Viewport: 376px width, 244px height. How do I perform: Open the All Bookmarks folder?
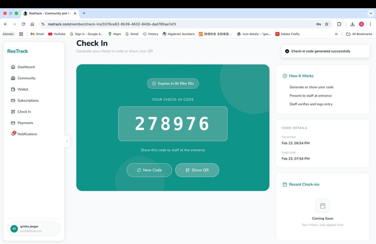tap(359, 34)
